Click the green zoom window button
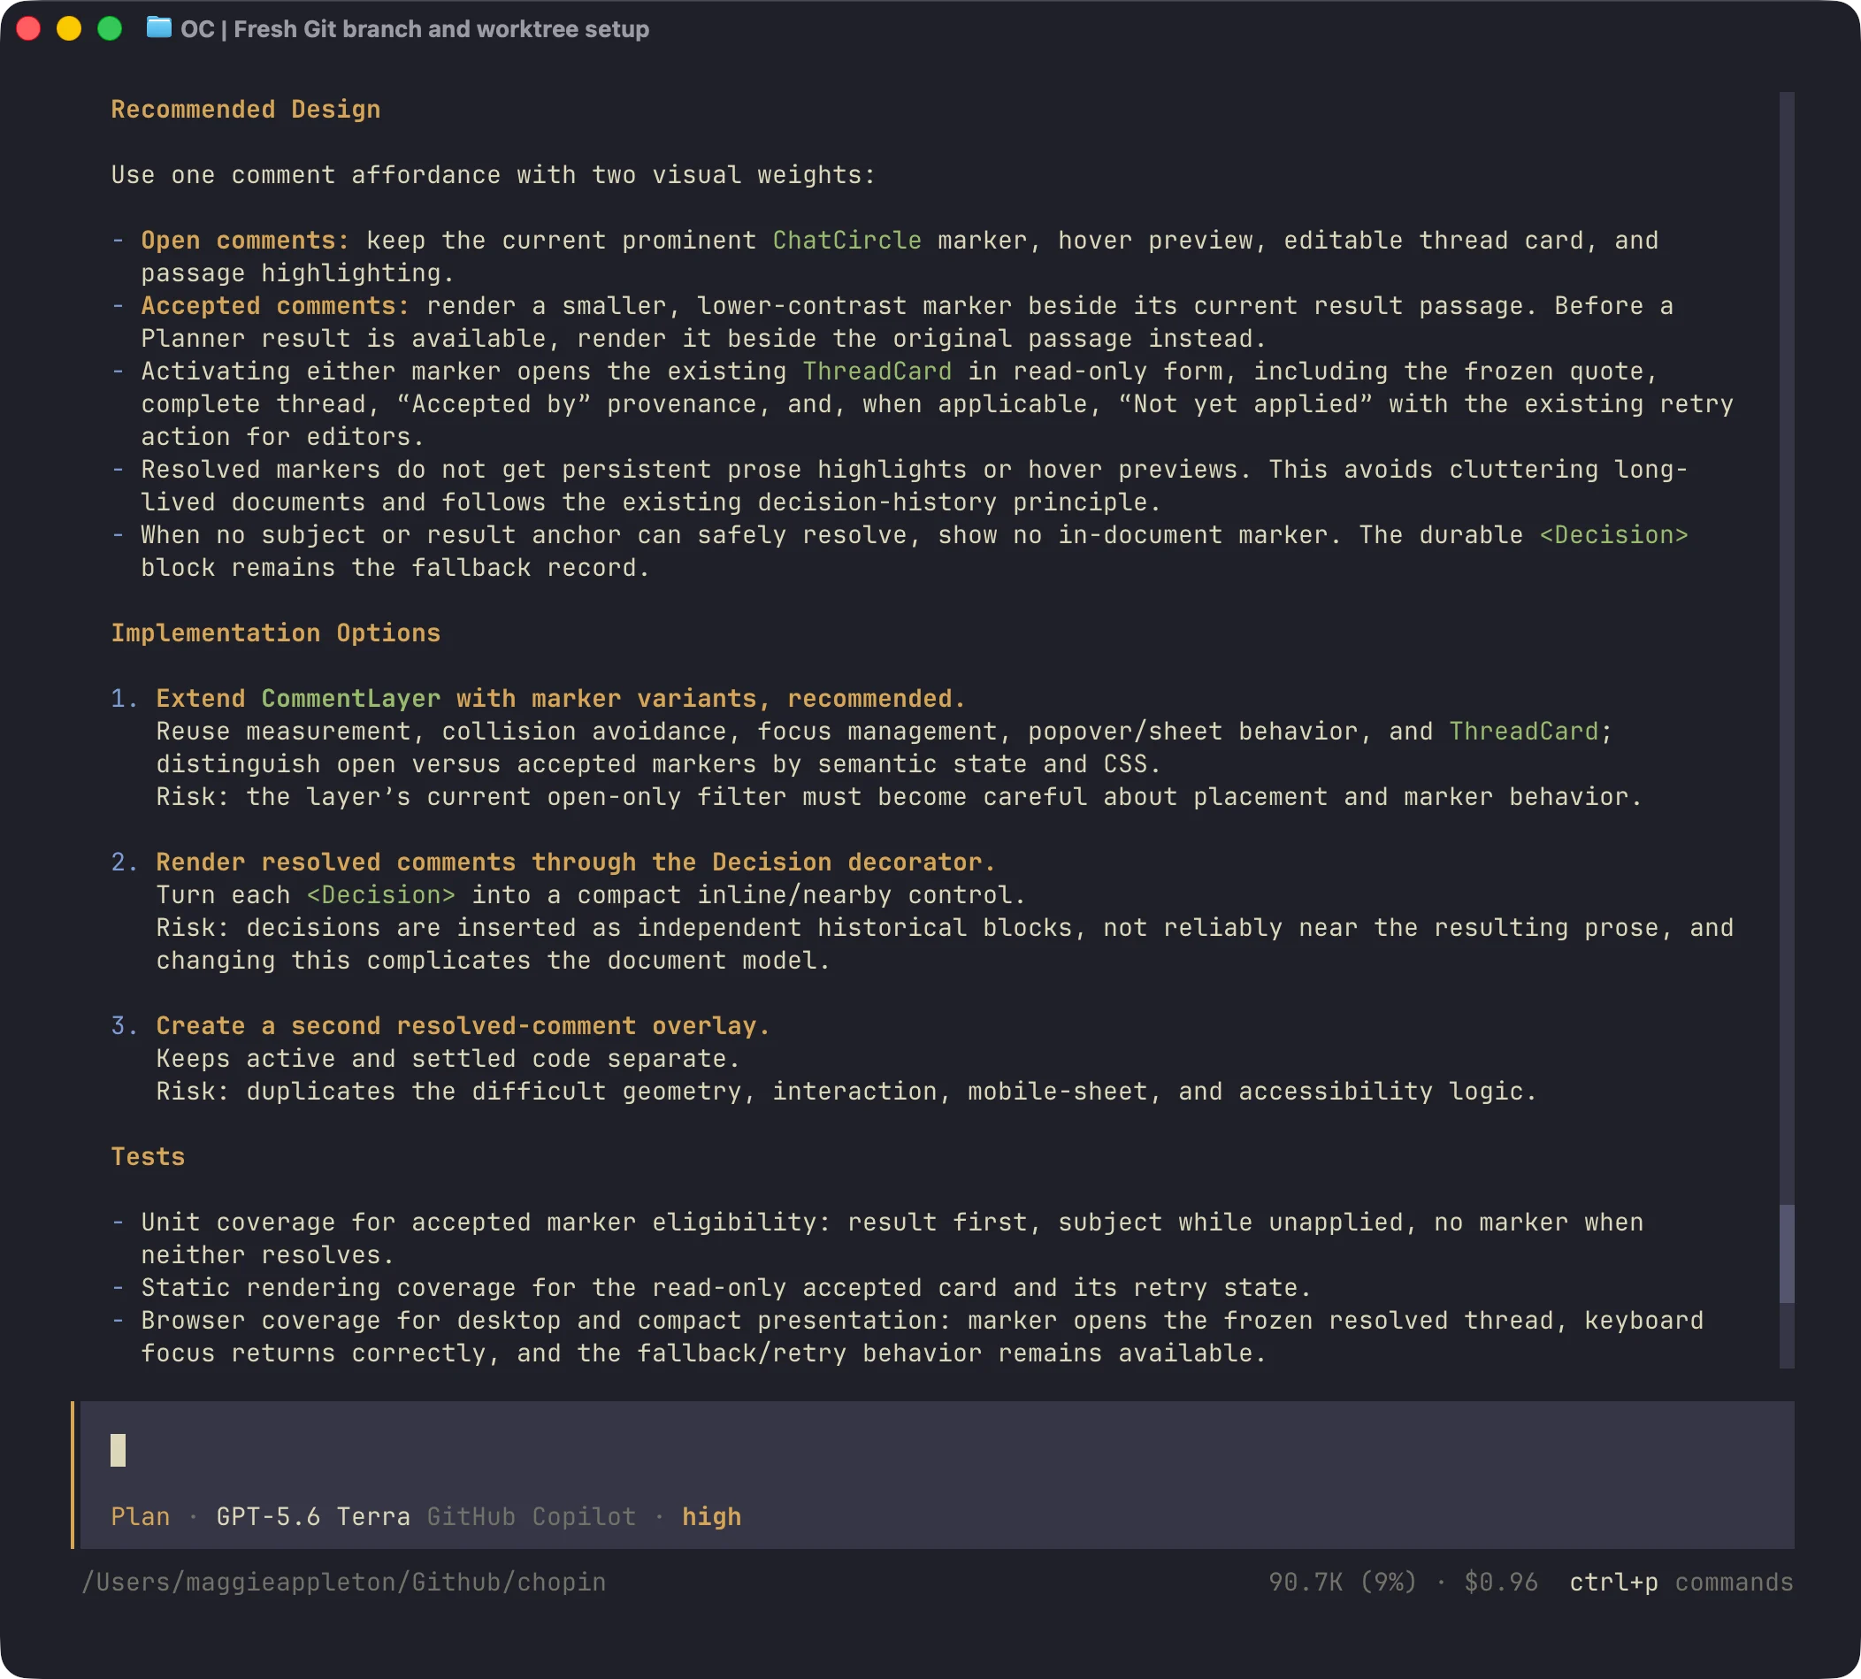 [x=110, y=28]
